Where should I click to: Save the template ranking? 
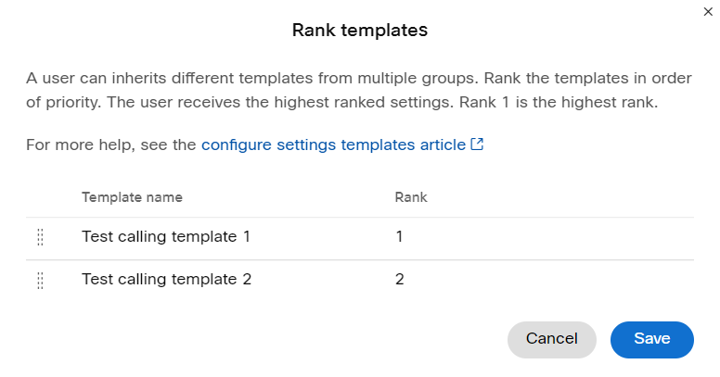[x=651, y=339]
